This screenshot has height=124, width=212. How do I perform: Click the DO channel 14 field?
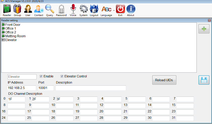click(161, 105)
